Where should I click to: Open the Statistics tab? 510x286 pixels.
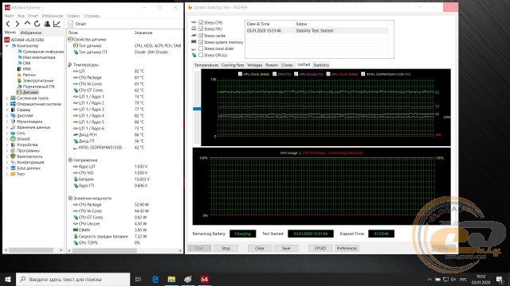tap(320, 65)
